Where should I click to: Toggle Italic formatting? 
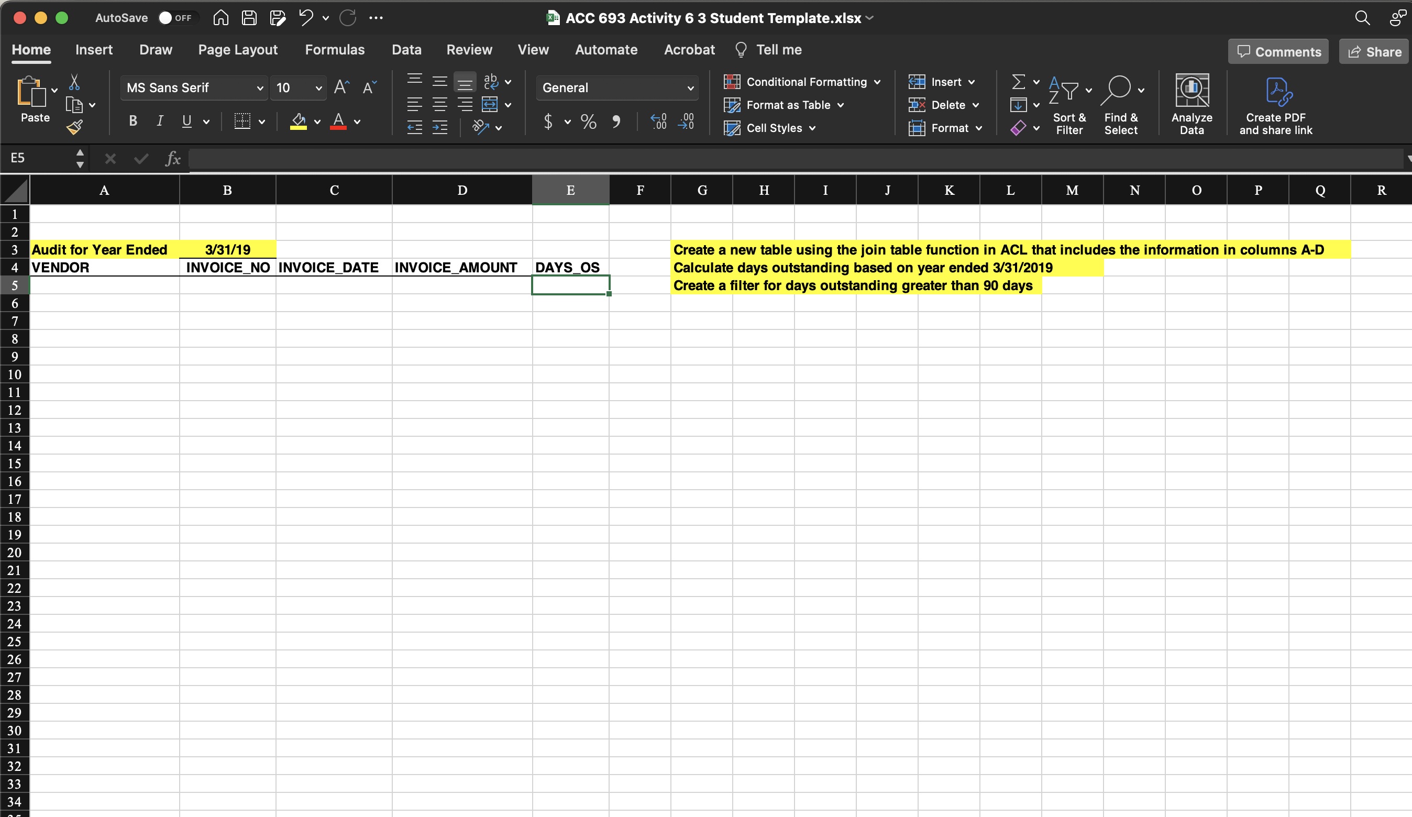pyautogui.click(x=160, y=121)
